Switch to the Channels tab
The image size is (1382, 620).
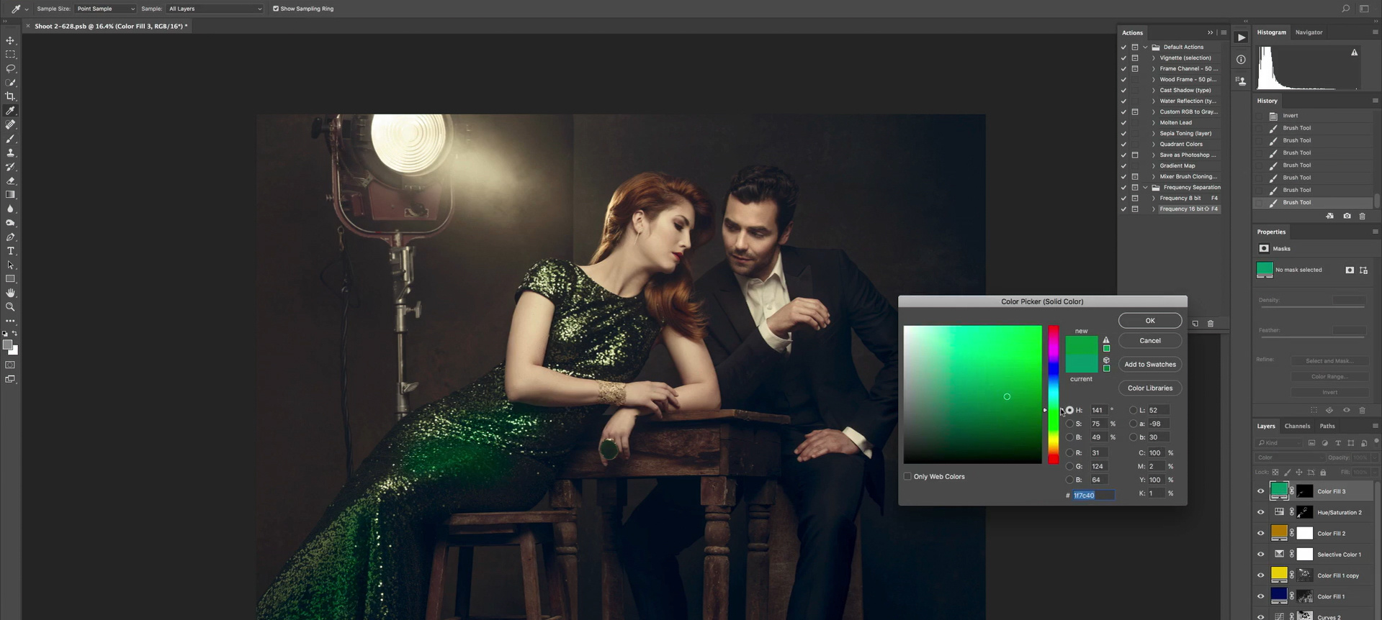(1297, 426)
